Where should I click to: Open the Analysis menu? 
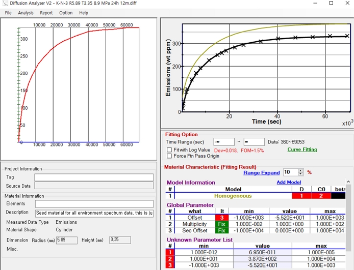pyautogui.click(x=26, y=13)
